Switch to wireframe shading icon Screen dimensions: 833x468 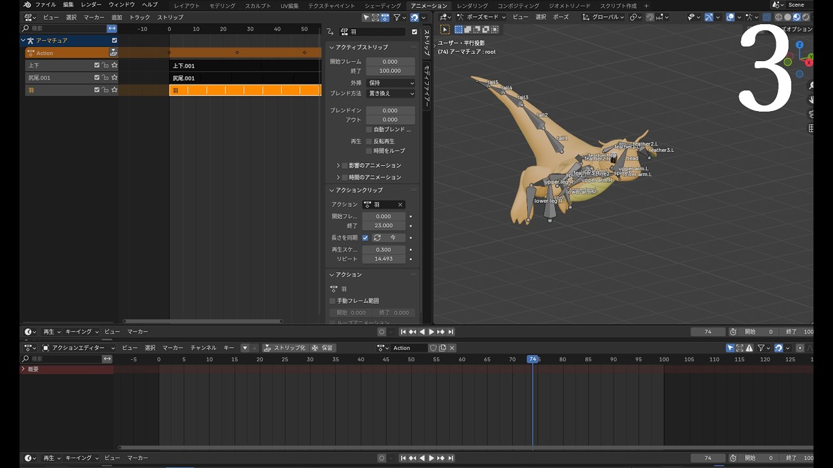click(779, 18)
